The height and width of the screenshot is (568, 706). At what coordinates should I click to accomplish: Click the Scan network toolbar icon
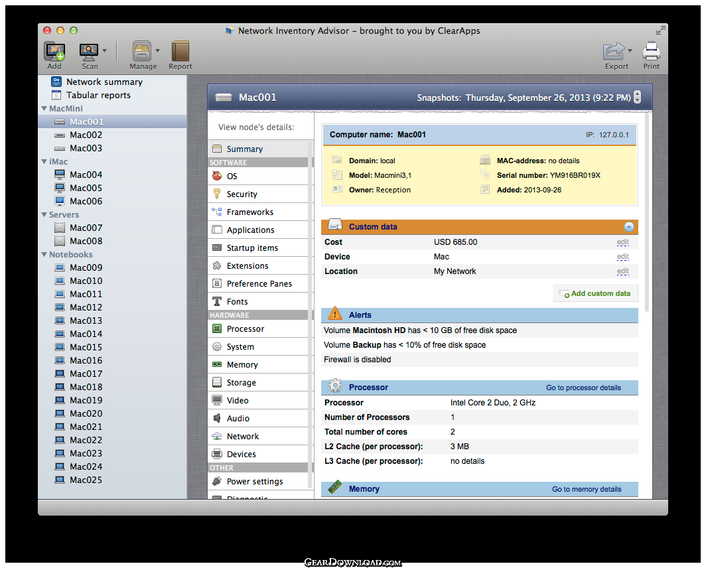point(89,51)
